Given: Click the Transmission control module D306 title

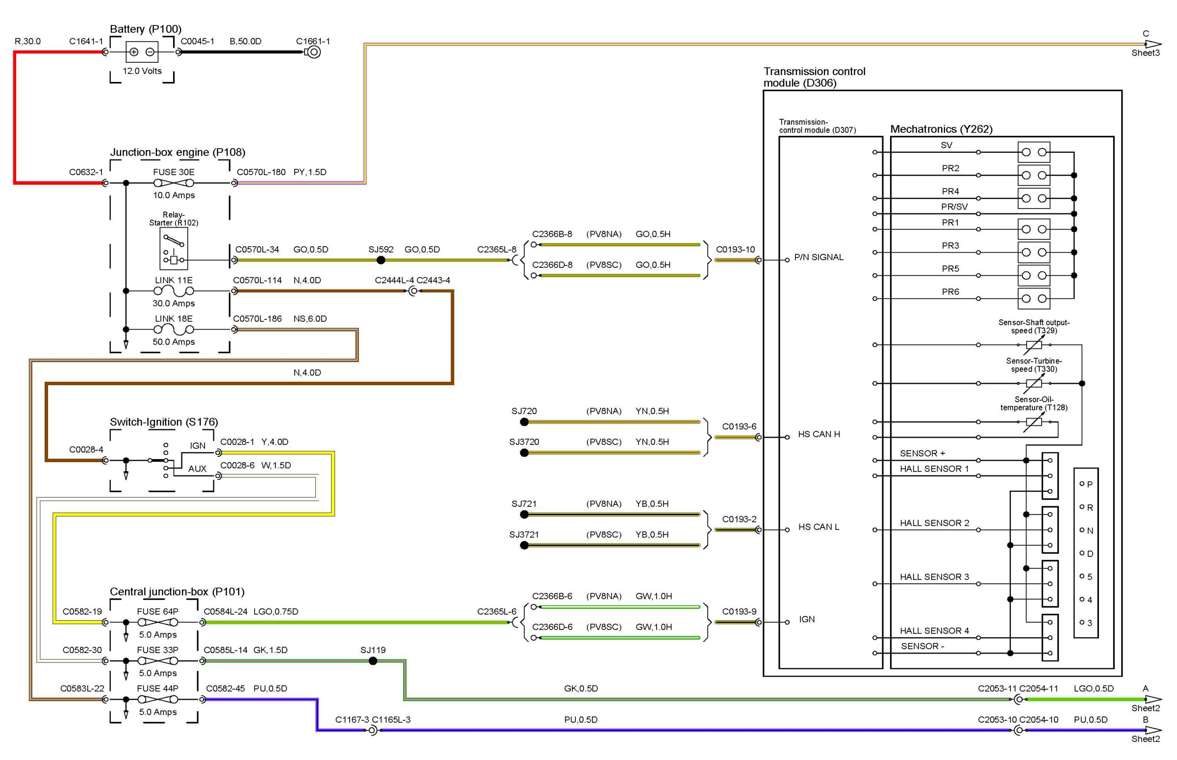Looking at the screenshot, I should 814,77.
